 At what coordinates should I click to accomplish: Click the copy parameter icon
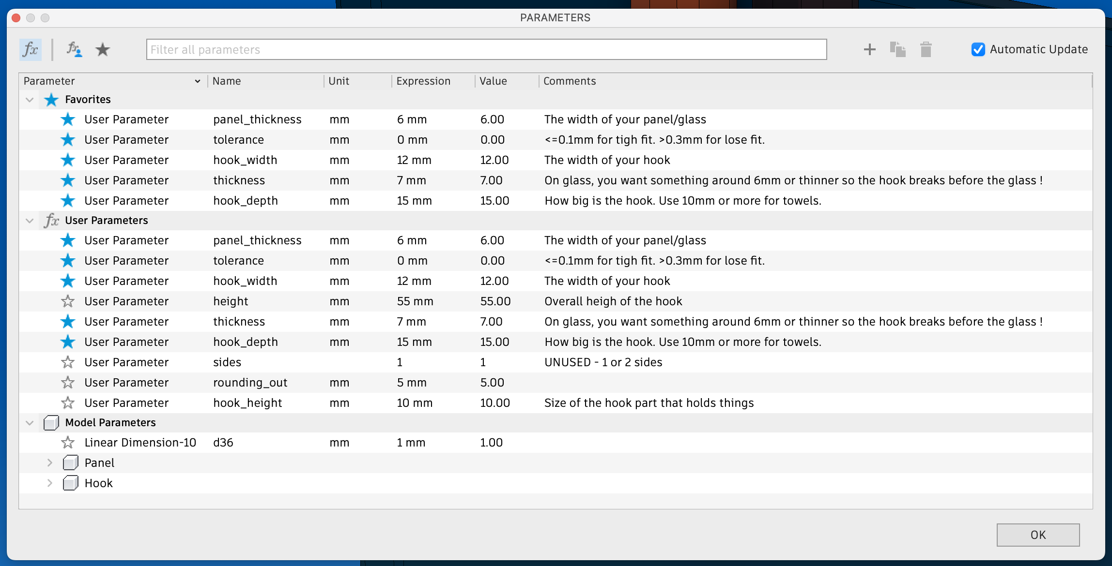pos(897,49)
